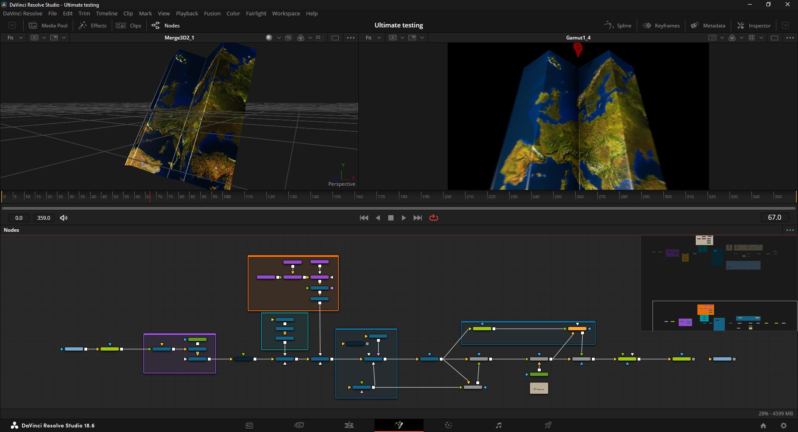This screenshot has height=432, width=798.
Task: Toggle the Clips panel
Action: pyautogui.click(x=128, y=25)
